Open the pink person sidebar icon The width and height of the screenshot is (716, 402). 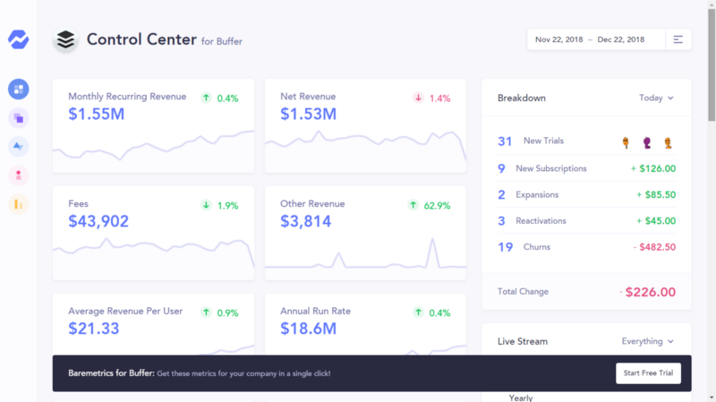click(x=18, y=175)
